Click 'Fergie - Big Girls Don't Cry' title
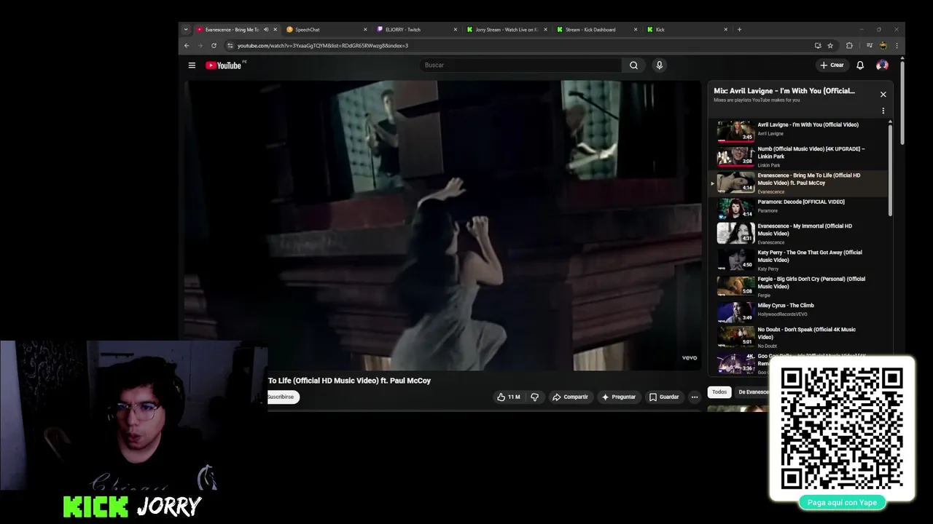This screenshot has height=524, width=933. click(x=811, y=282)
